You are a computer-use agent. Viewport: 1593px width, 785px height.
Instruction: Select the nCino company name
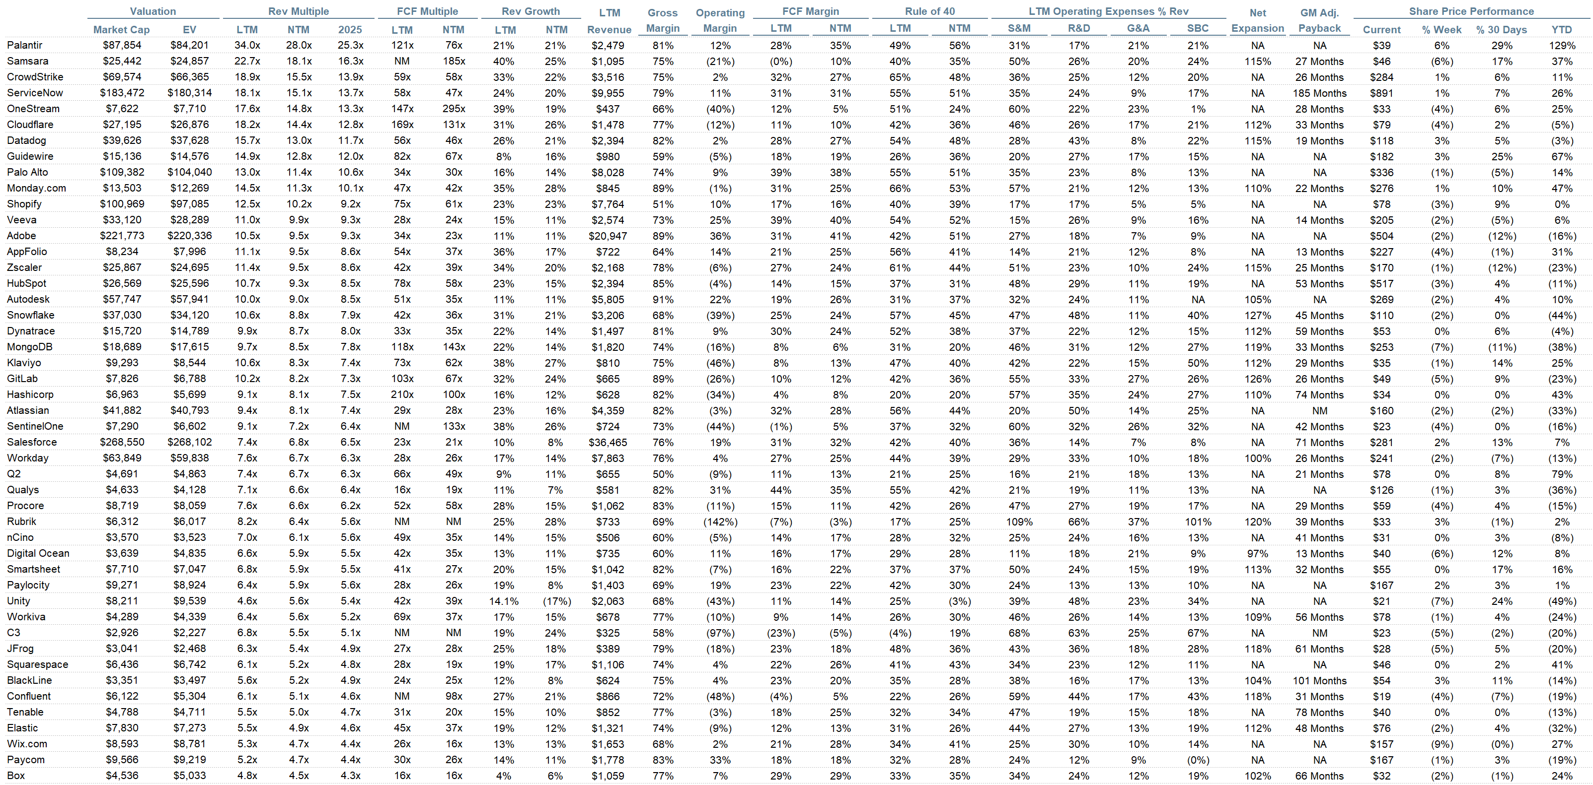(20, 537)
